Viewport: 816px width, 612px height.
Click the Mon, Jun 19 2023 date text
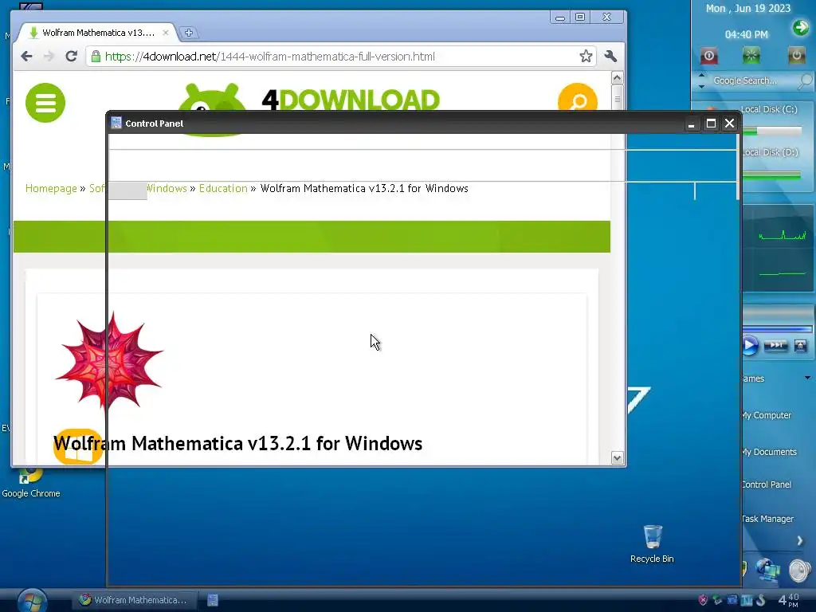tap(747, 8)
